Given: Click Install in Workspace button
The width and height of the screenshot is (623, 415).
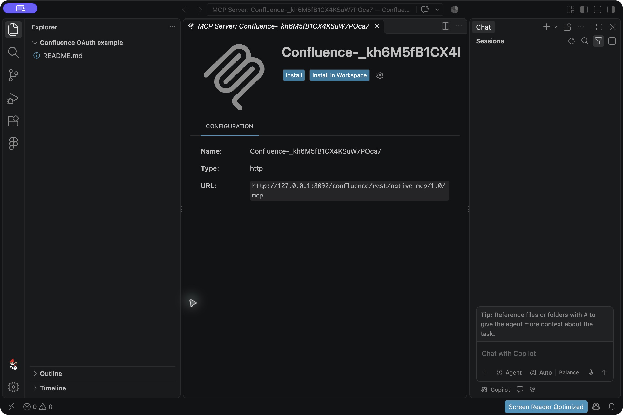Looking at the screenshot, I should point(339,75).
